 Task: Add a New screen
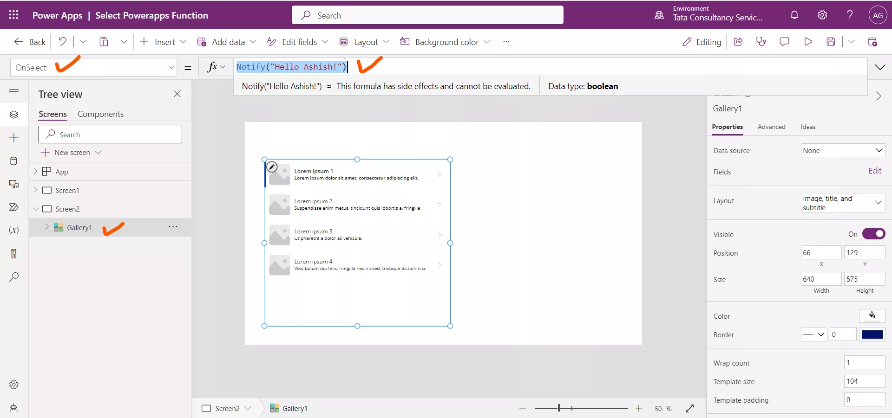tap(71, 153)
